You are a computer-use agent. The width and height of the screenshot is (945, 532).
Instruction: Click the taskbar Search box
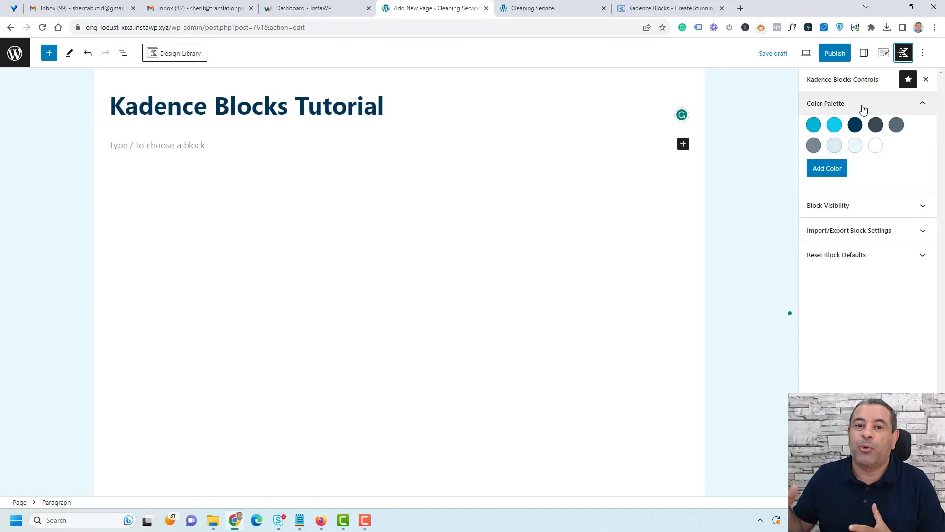(82, 520)
